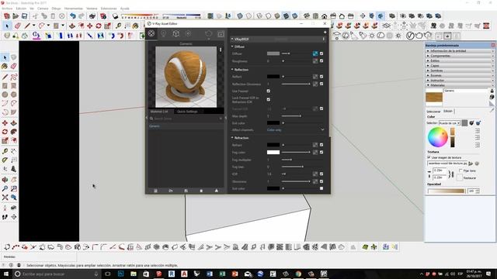Image resolution: width=497 pixels, height=279 pixels.
Task: Toggle the Refraction Exit color checkbox
Action: 321,188
